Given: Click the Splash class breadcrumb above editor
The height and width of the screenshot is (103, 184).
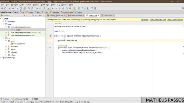Looking at the screenshot, I should coord(57,23).
